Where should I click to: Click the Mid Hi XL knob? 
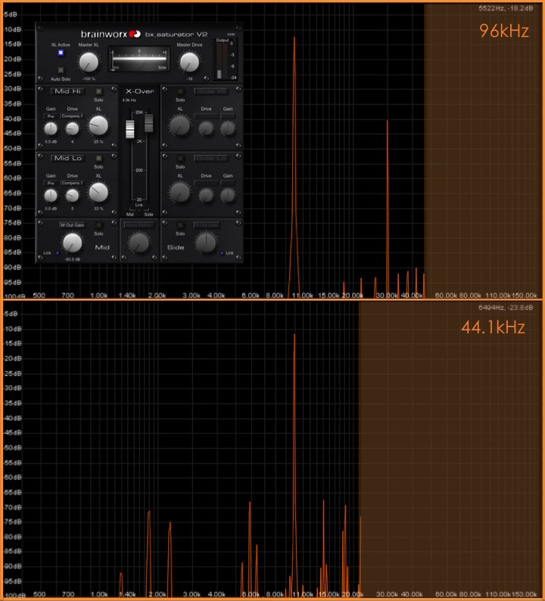98,125
